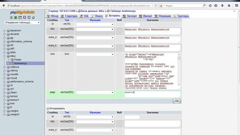Screen dimensions: 240x135
Task: Reload page using browser refresh icon
Action: tap(156, 6)
